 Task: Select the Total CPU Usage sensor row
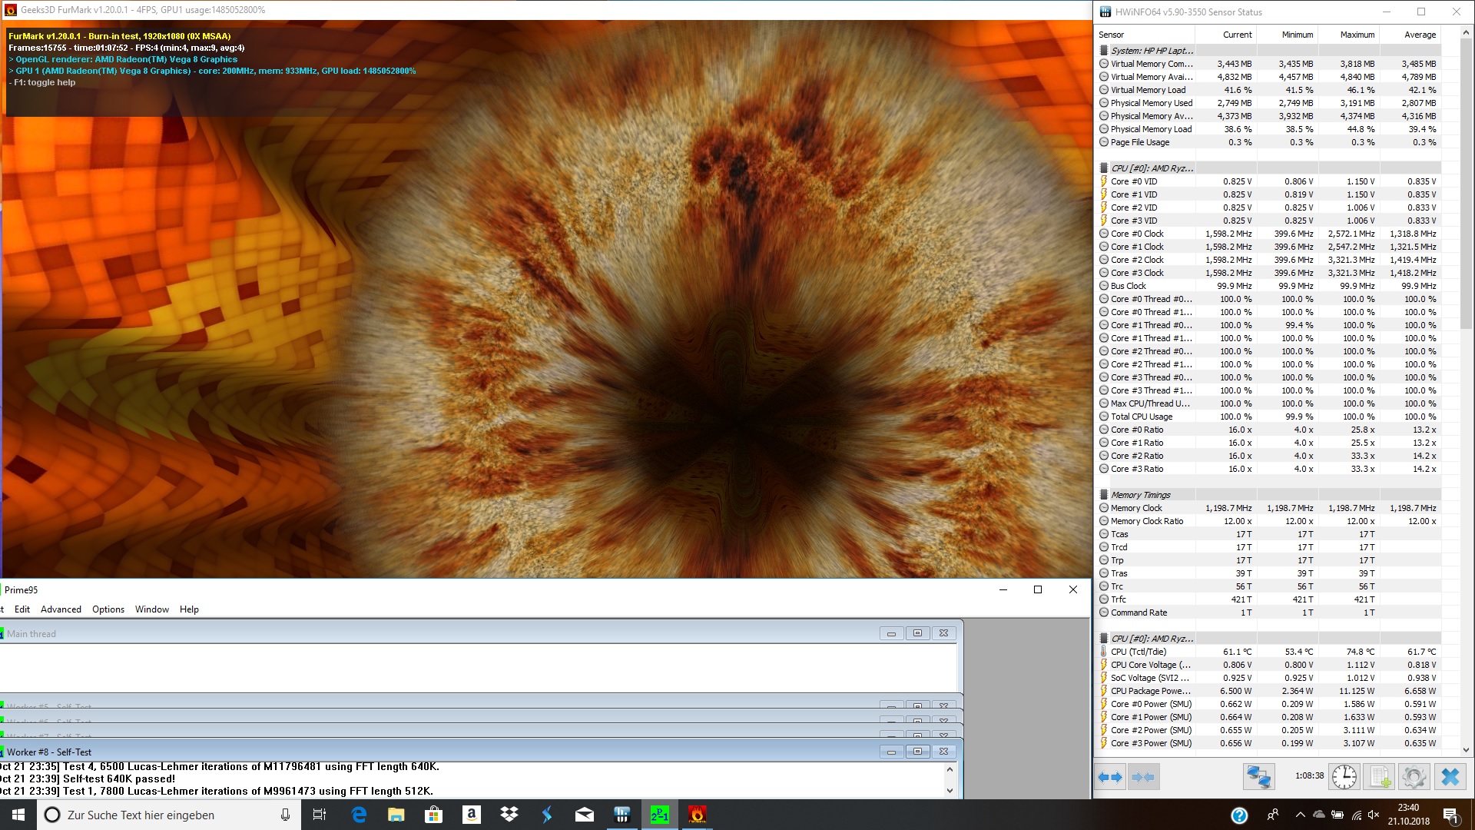tap(1142, 417)
